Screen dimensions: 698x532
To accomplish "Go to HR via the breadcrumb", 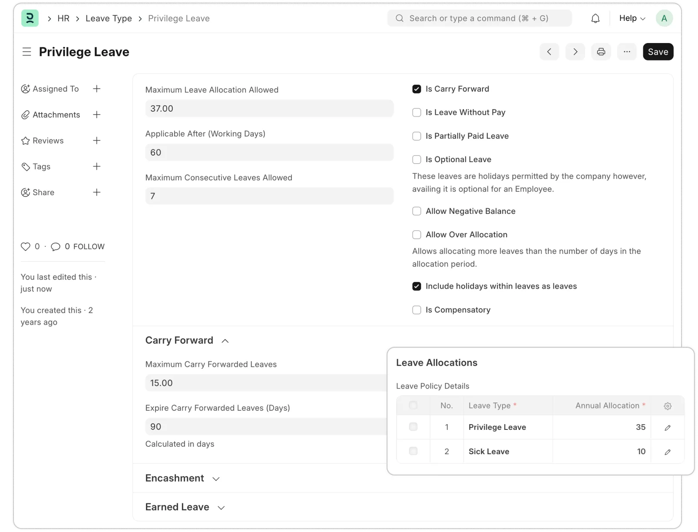I will pyautogui.click(x=63, y=18).
